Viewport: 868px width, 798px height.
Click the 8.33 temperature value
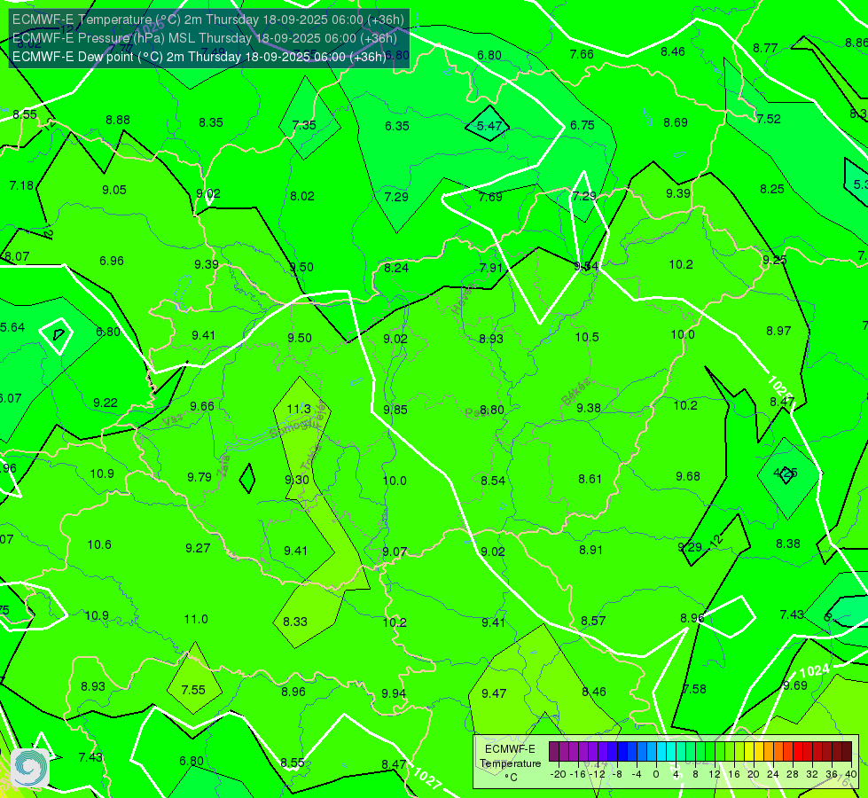295,622
